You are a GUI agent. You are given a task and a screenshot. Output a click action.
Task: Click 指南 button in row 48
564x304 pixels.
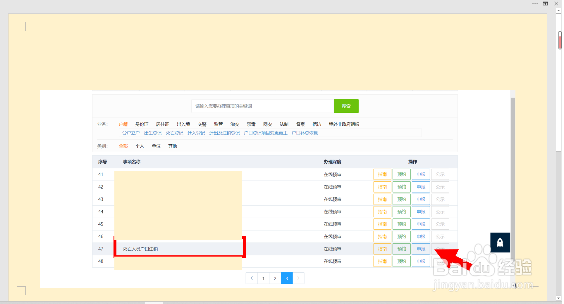(382, 262)
